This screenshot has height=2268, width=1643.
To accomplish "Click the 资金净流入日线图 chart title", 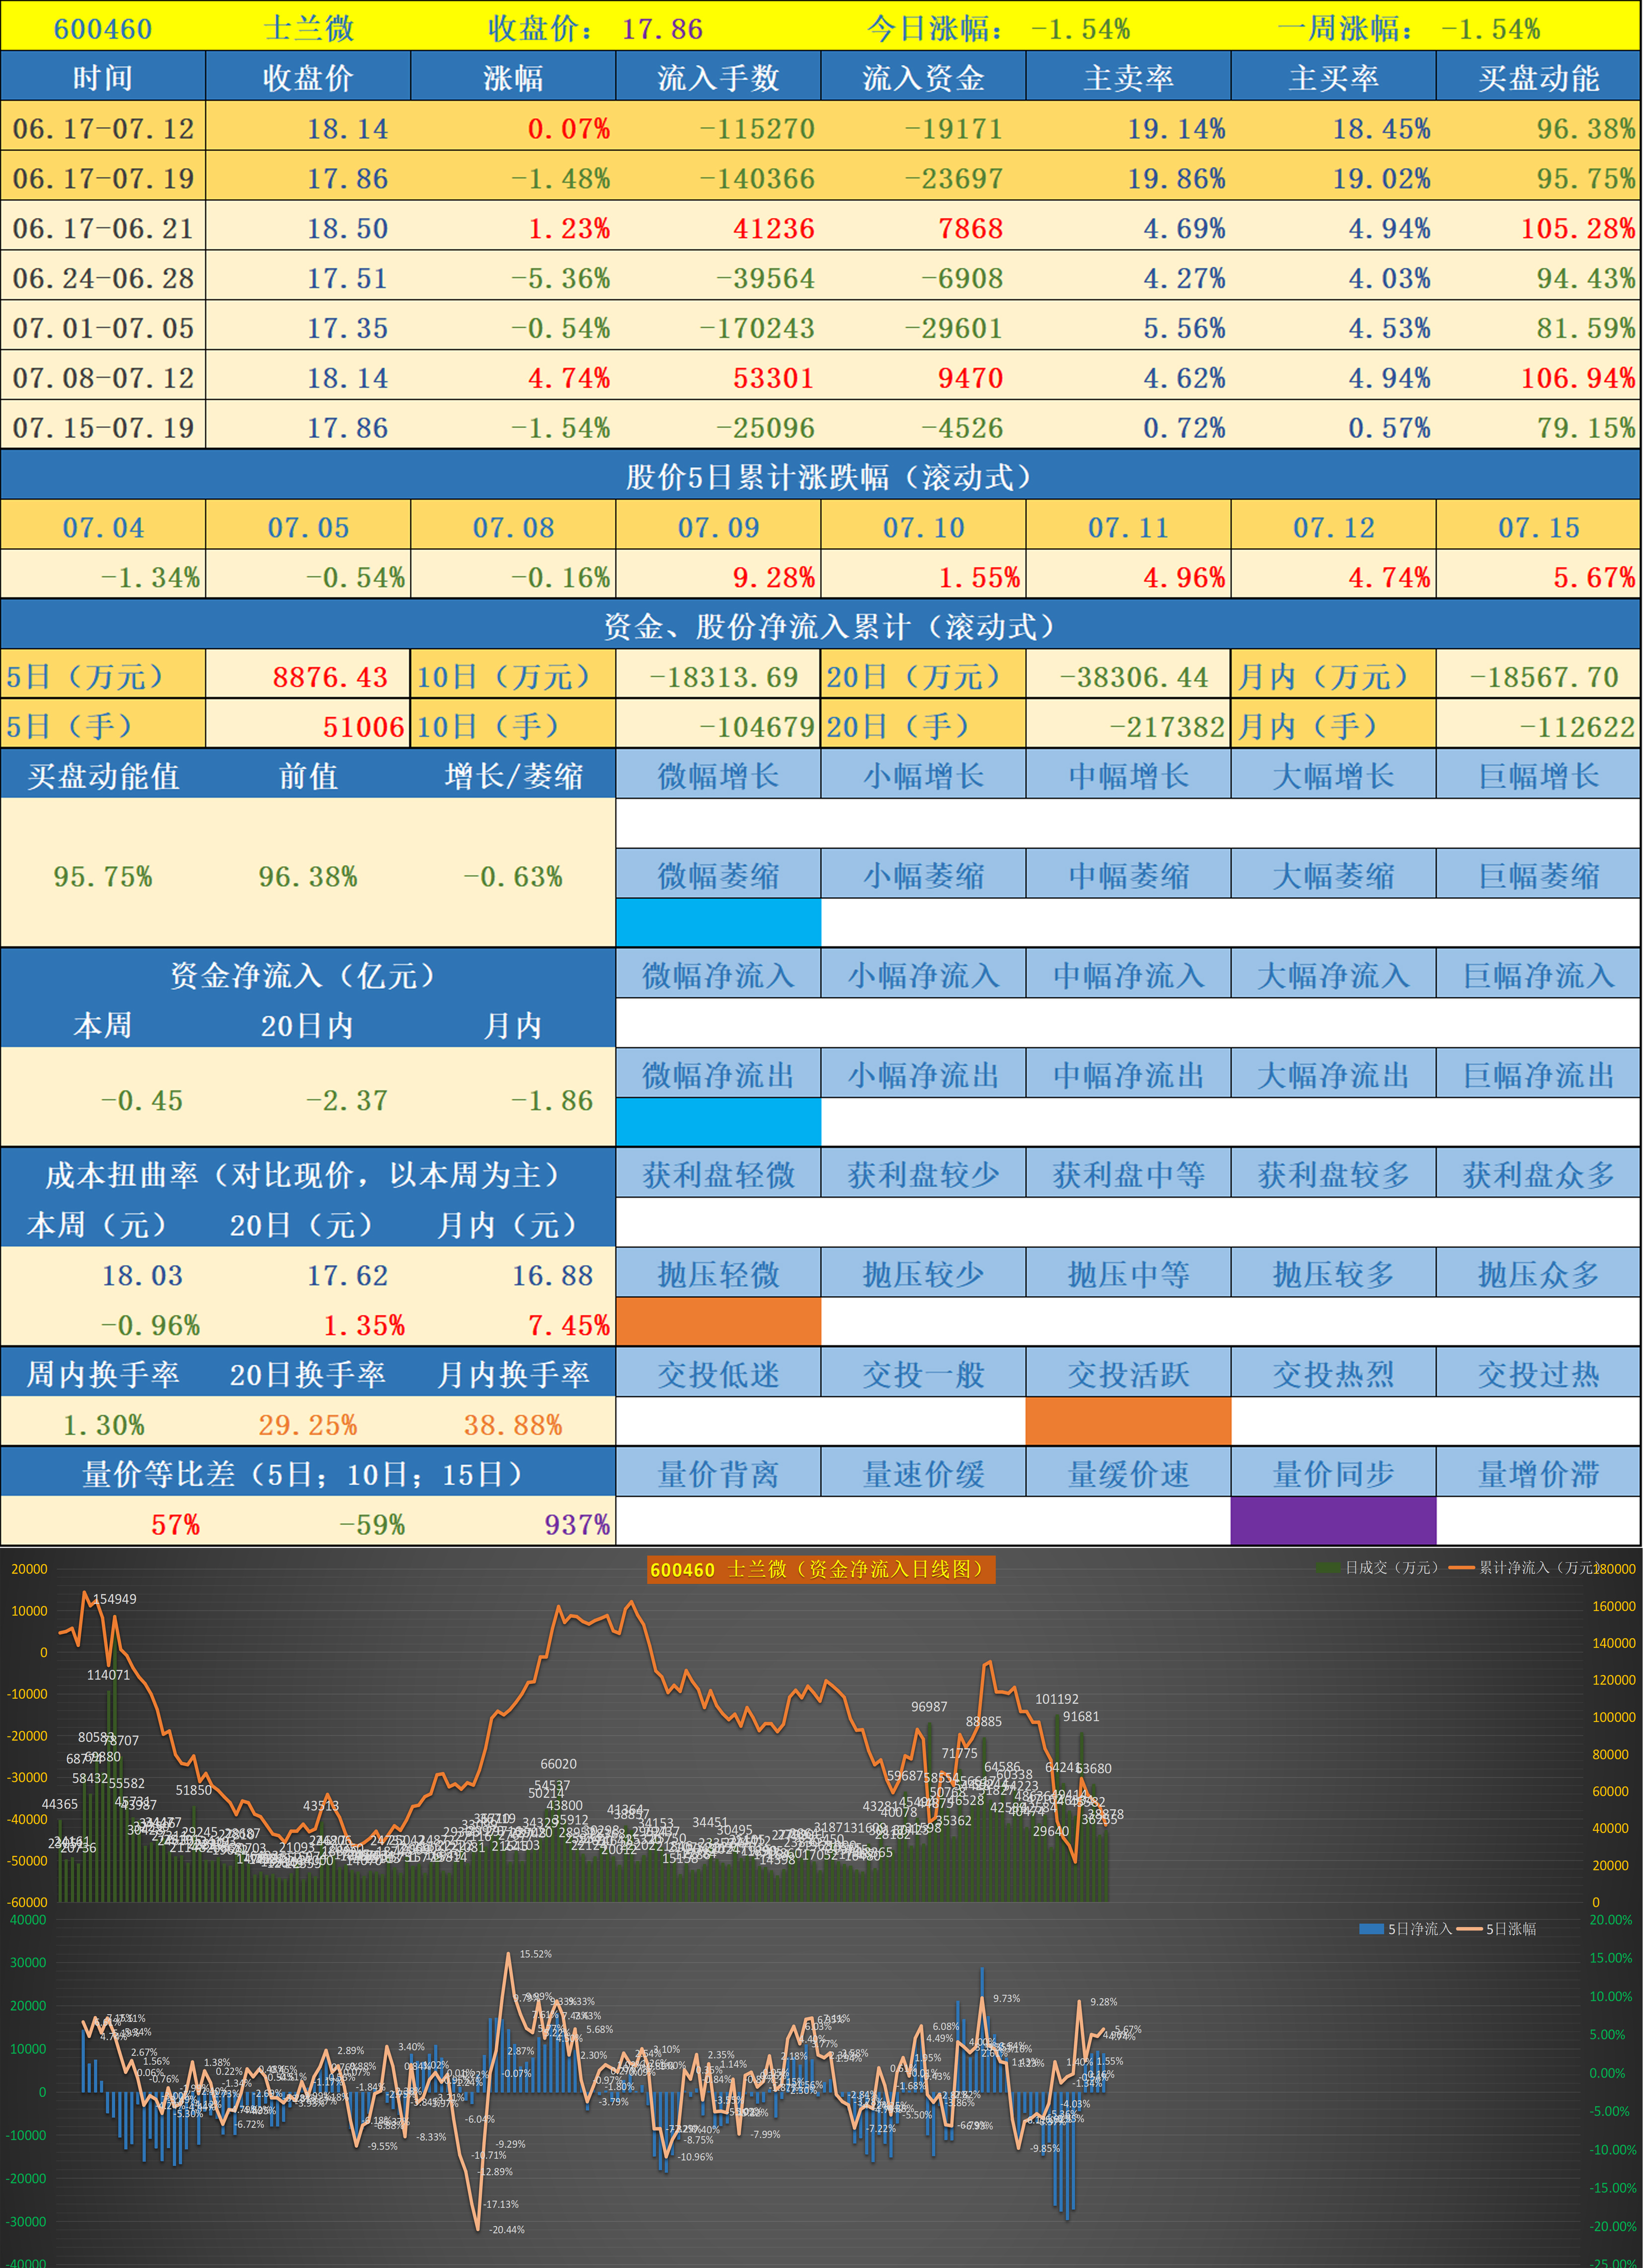I will tap(820, 1570).
